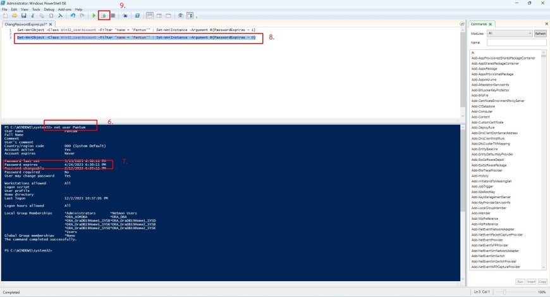Click the Commands list vertical scrollbar
This screenshot has width=550, height=297.
click(x=544, y=160)
